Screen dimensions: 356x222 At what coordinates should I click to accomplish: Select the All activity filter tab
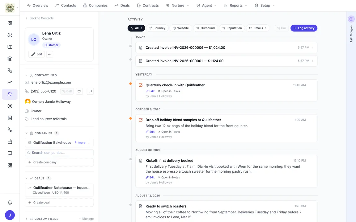[136, 28]
